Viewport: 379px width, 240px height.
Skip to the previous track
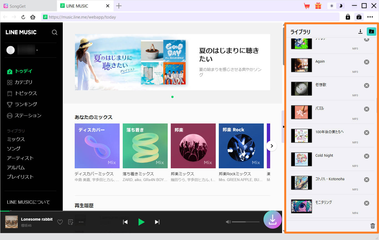[125, 222]
